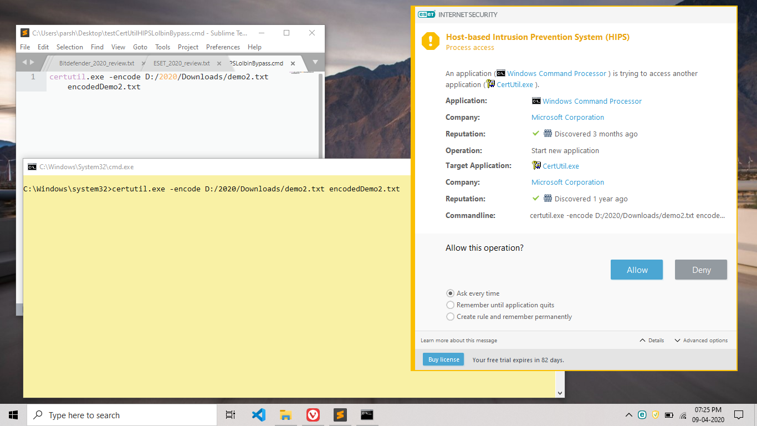The width and height of the screenshot is (757, 426).
Task: Click the ESET tray icon
Action: 642,414
